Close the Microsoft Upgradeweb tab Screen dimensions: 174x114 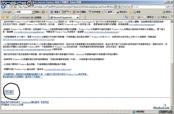[x=78, y=18]
